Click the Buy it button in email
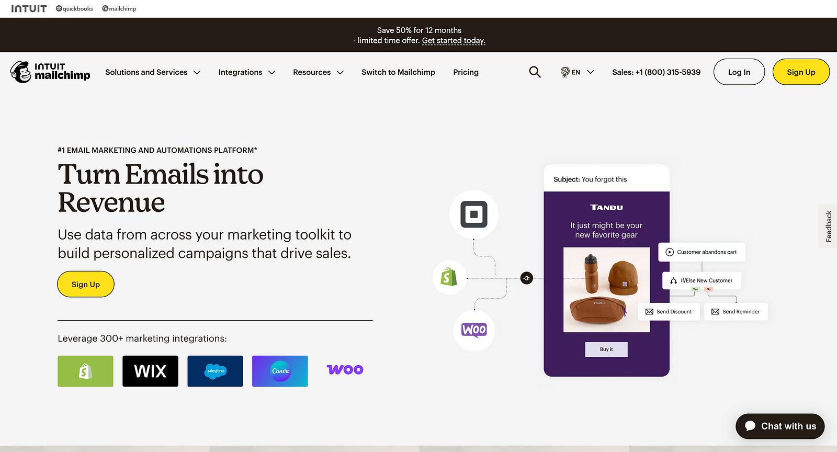837x452 pixels. pyautogui.click(x=606, y=349)
